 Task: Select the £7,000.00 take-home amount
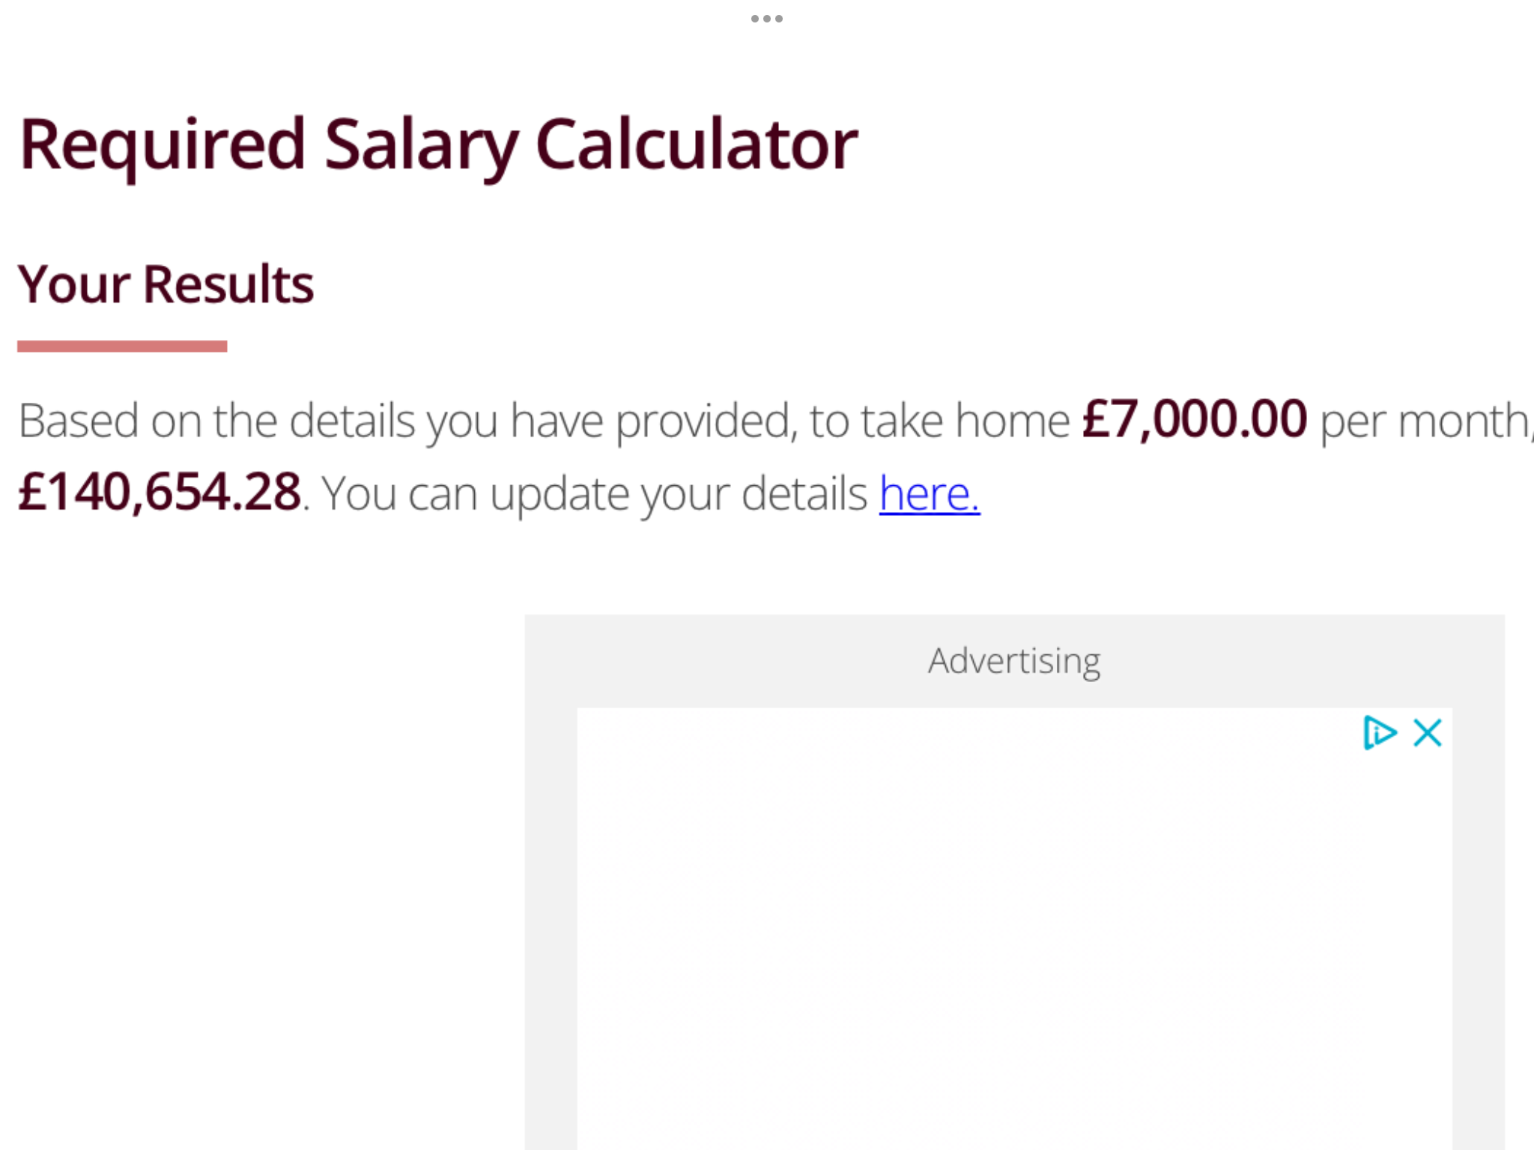point(1195,419)
